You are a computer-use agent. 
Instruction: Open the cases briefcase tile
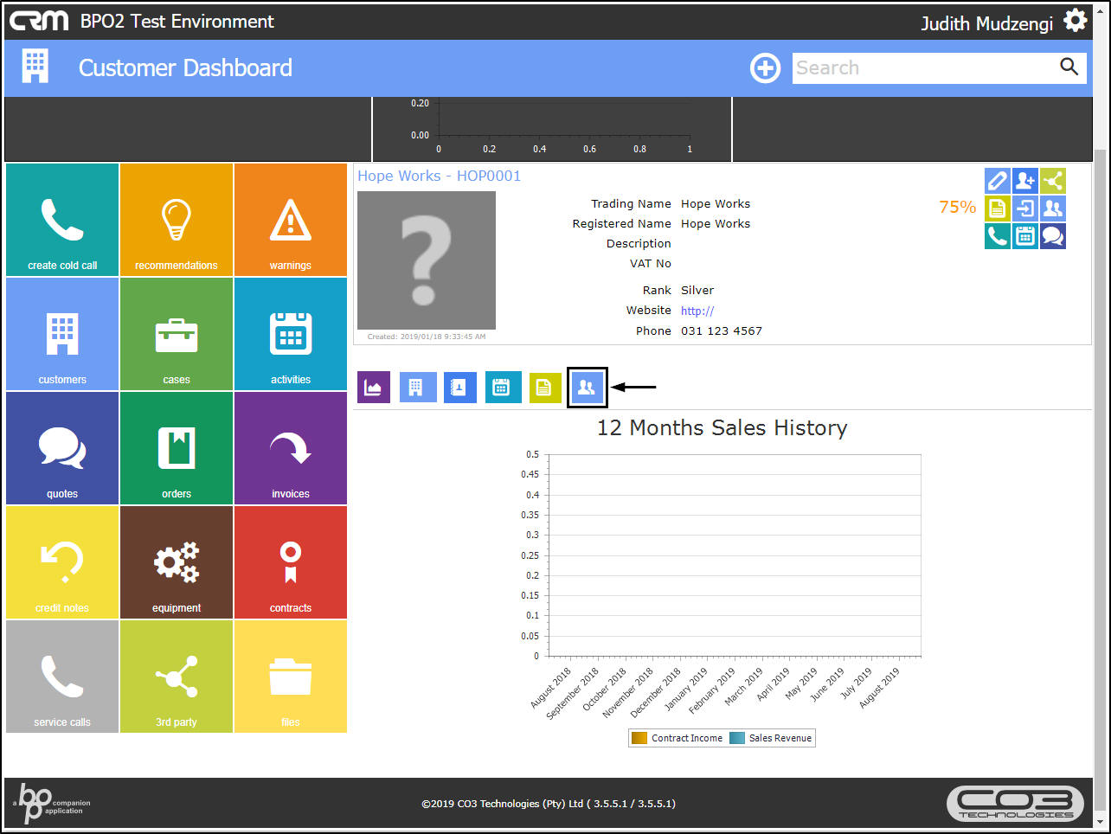tap(177, 334)
